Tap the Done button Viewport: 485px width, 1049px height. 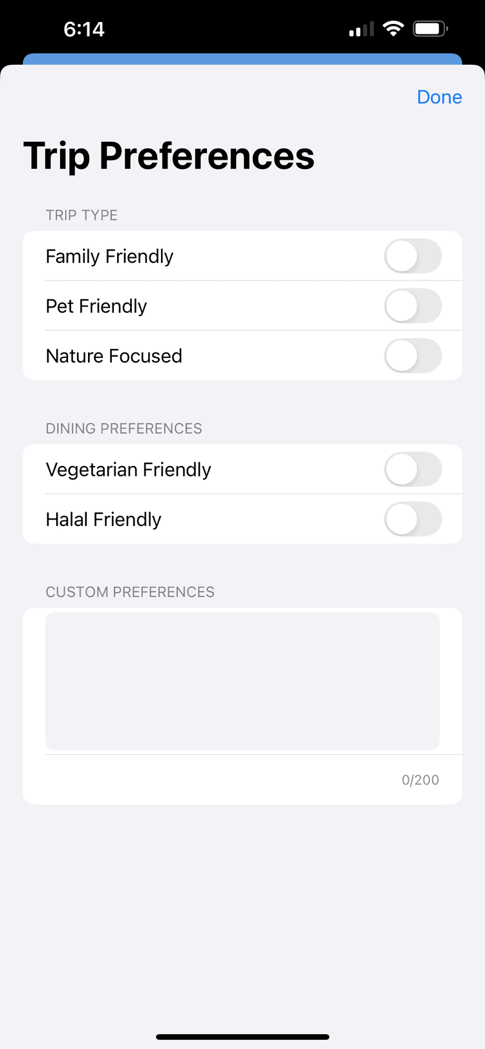tap(439, 97)
